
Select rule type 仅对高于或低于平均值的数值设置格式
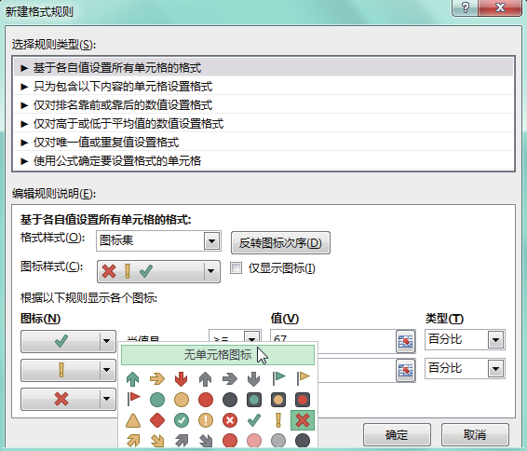coord(263,123)
